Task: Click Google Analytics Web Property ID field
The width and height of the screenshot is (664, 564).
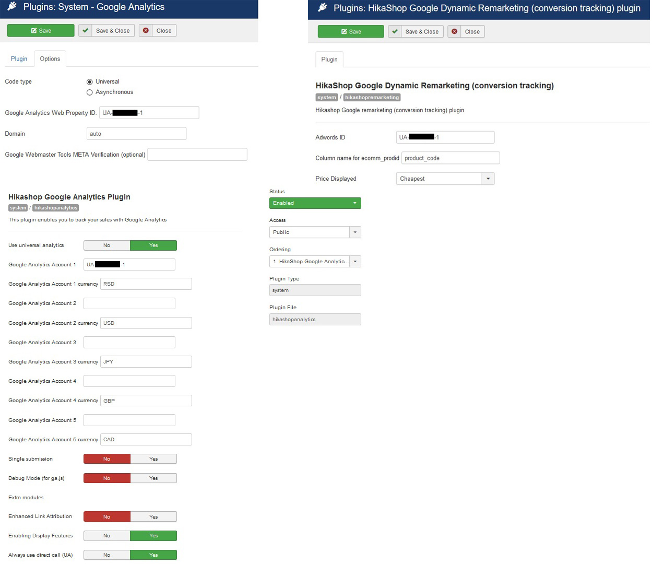Action: (149, 113)
